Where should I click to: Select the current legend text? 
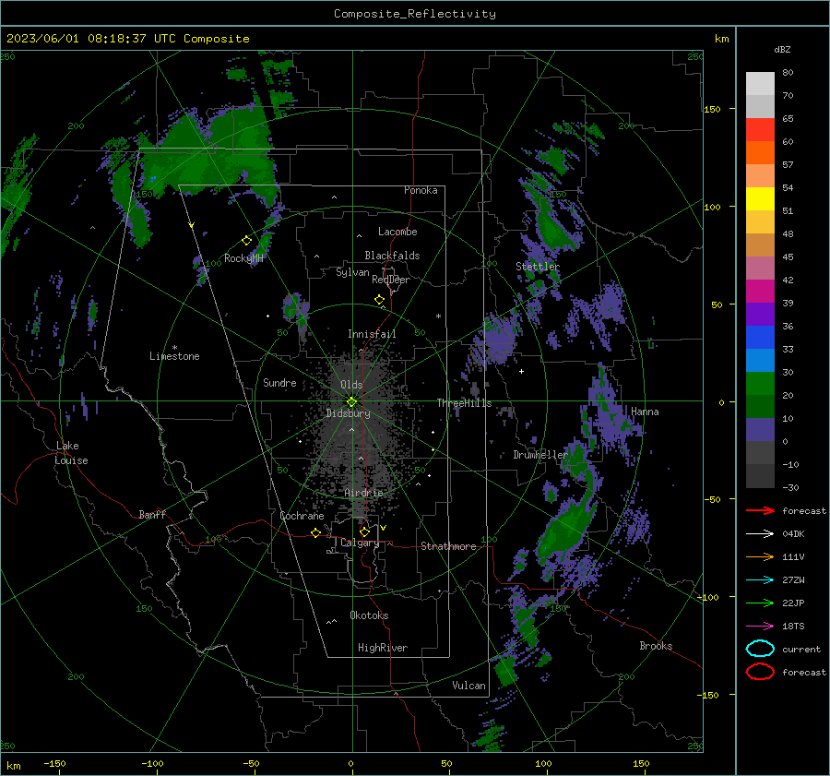(801, 649)
